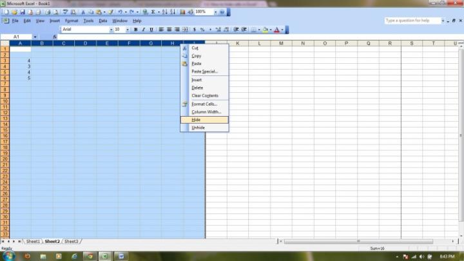This screenshot has height=261, width=464.
Task: Toggle Underline formatting
Action: [x=151, y=30]
